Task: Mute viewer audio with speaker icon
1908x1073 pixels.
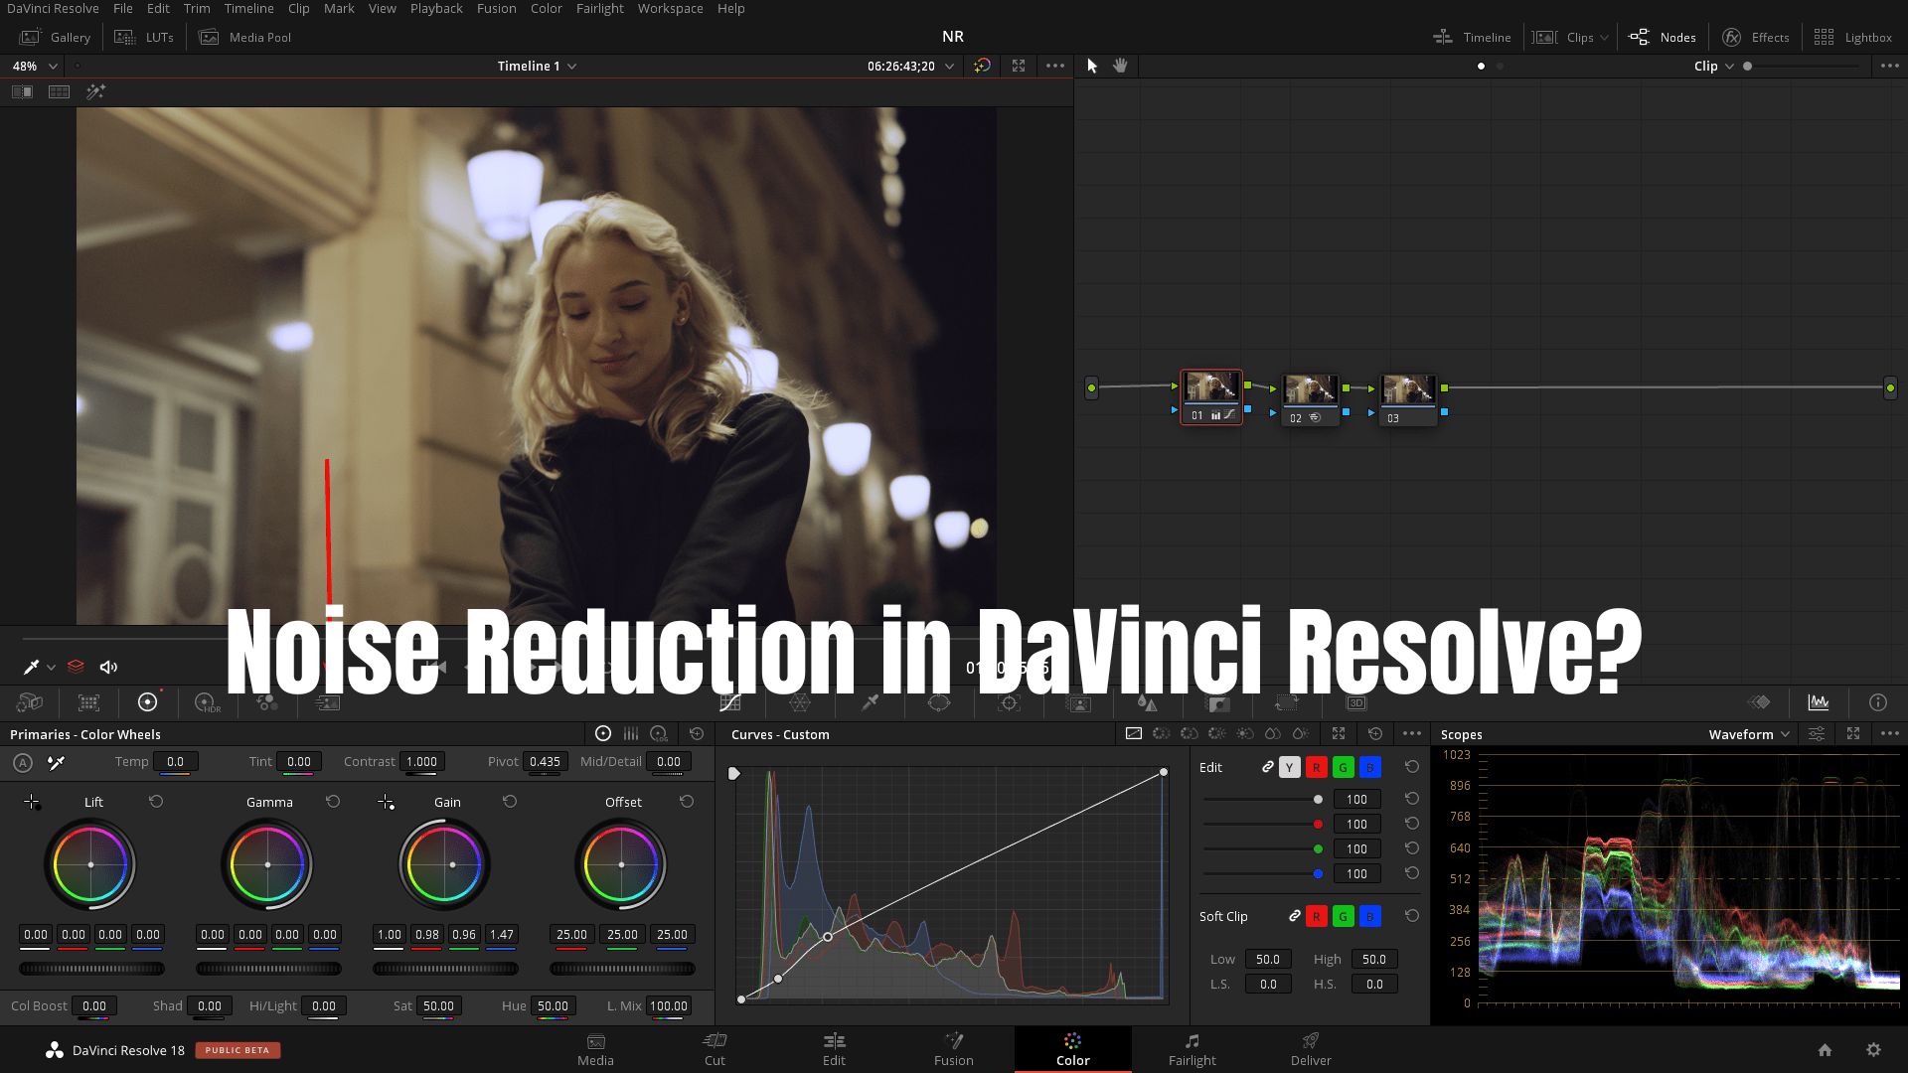Action: click(109, 667)
